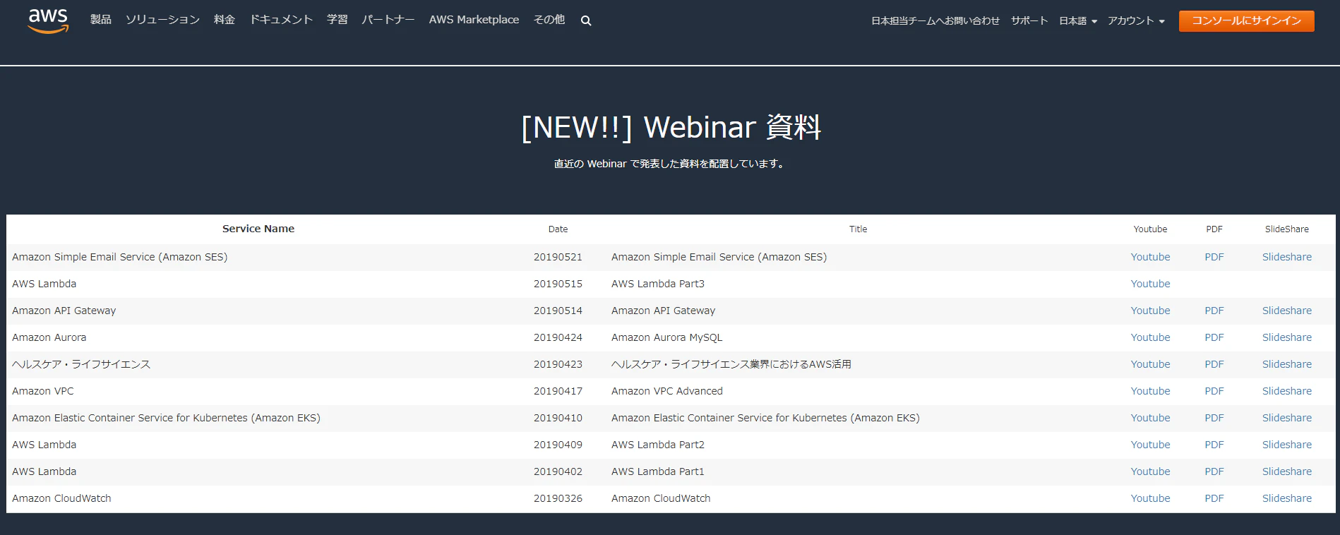The height and width of the screenshot is (535, 1340).
Task: Open Youtube link for AWS Lambda Part3
Action: pos(1150,284)
